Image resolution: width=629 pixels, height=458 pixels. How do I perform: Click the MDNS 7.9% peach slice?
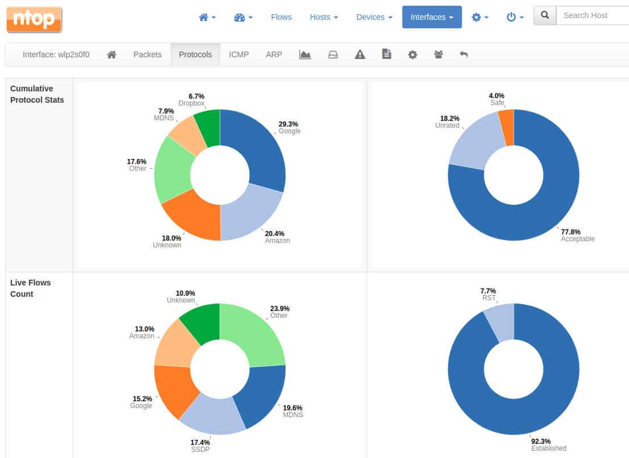tap(189, 137)
